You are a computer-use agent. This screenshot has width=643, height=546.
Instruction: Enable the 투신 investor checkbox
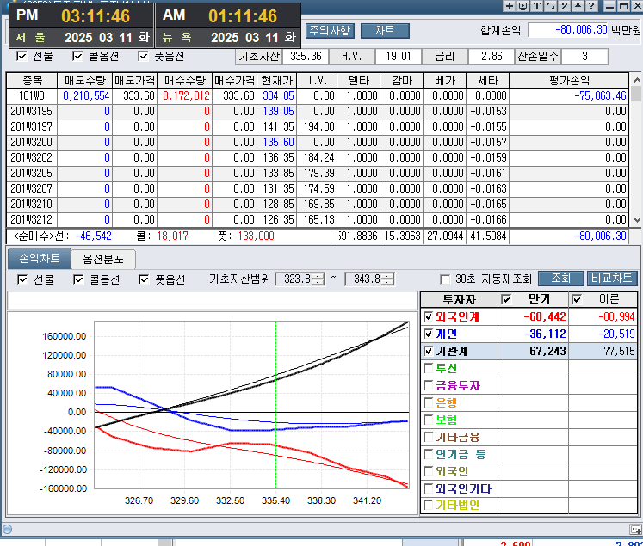430,368
